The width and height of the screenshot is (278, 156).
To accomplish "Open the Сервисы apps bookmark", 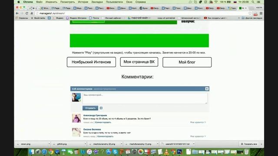I will 22,18.
